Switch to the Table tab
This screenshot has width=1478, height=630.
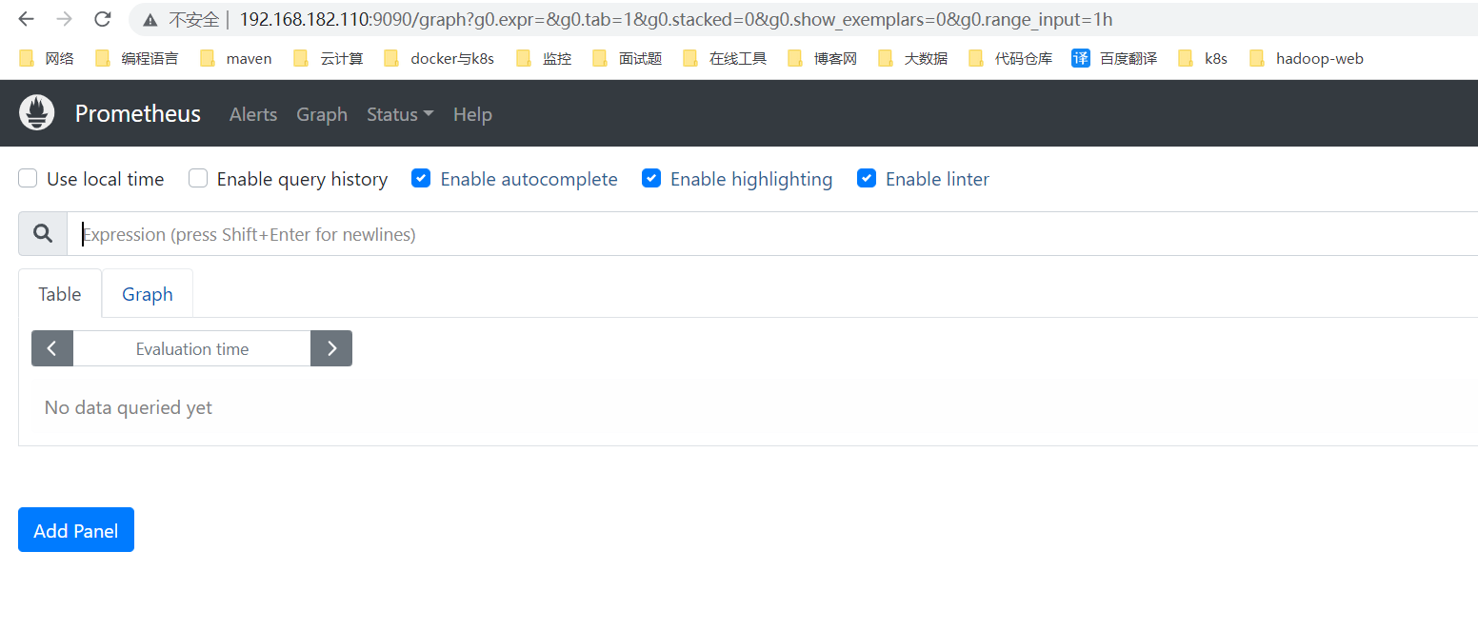pos(60,294)
